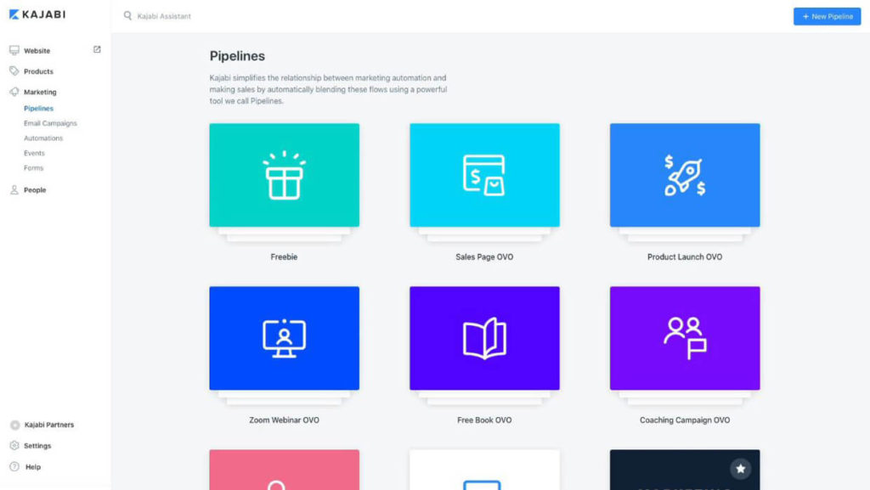The image size is (870, 490).
Task: Expand the Marketing section
Action: pos(40,92)
